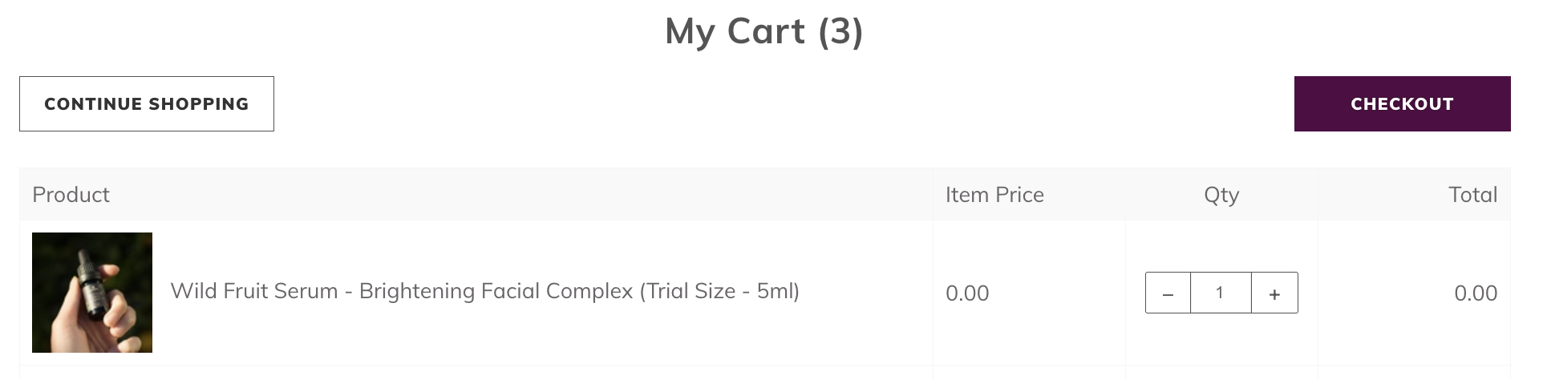Click the "(3)" item count in heading

[x=840, y=32]
